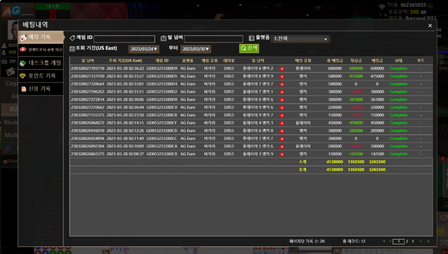Screen dimensions: 448x254
Task: Click the 총 레코드: 12 text
Action: click(354, 241)
